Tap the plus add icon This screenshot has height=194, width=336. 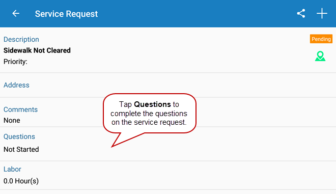tap(322, 14)
